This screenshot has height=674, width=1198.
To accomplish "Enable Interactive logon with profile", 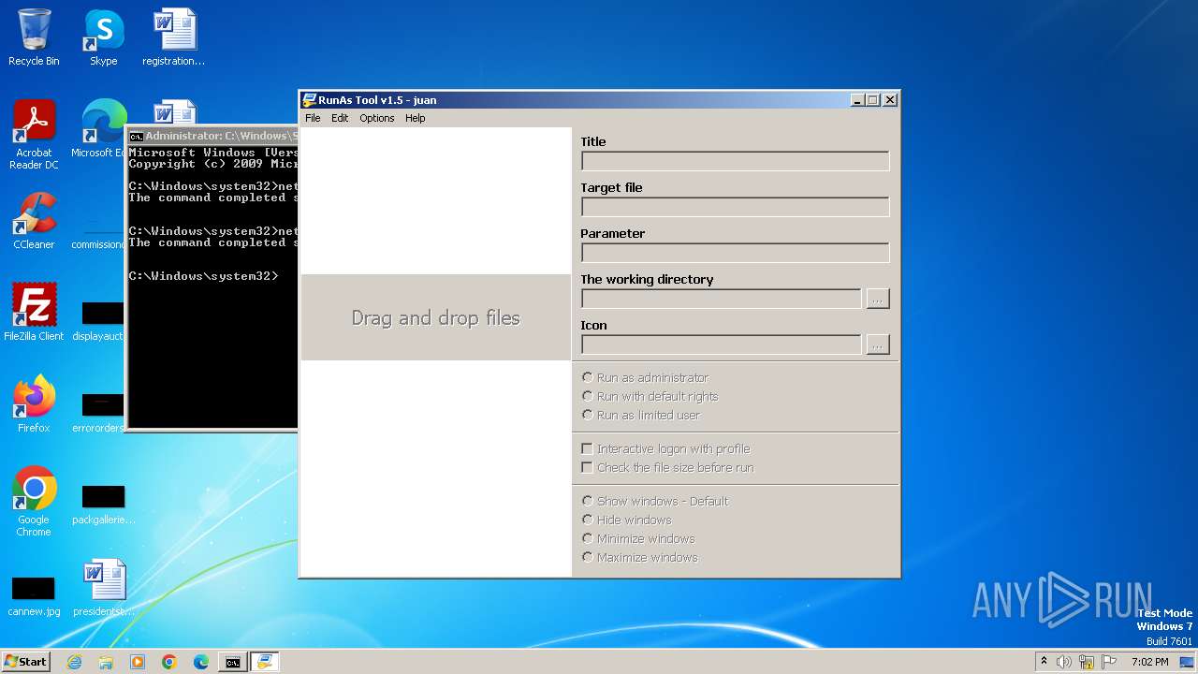I will tap(665, 448).
